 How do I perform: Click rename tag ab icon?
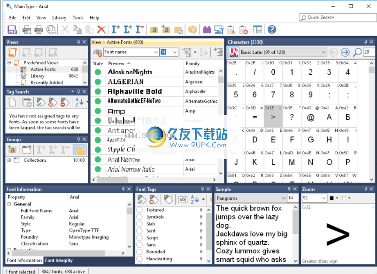click(x=183, y=199)
